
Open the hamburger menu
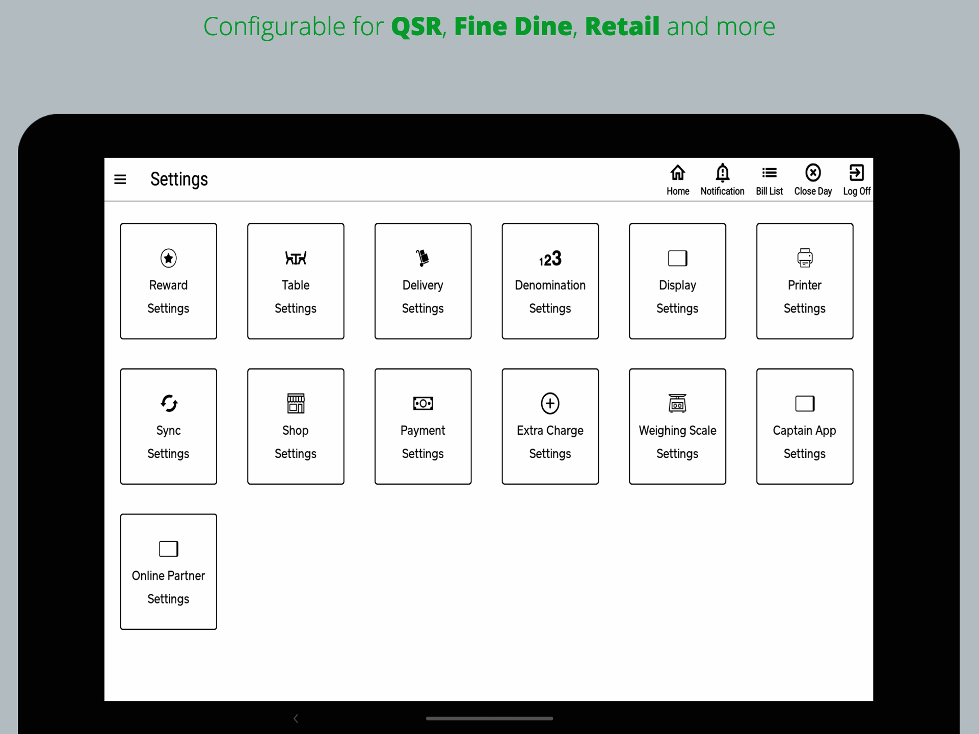pos(120,179)
